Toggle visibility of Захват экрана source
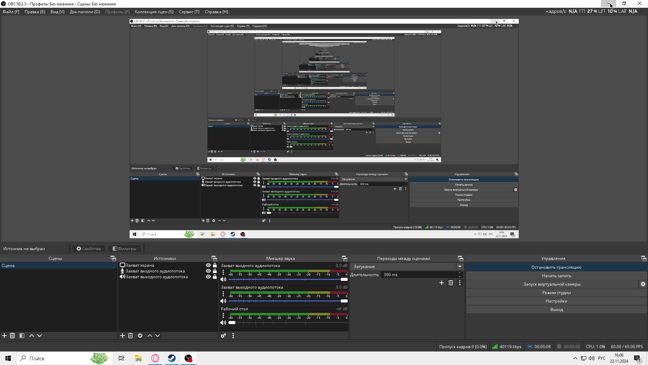The image size is (648, 365). (x=208, y=265)
